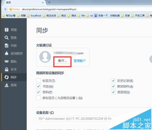Viewport: 152px width, 130px height.
Task: Enable the 标签页(T) sync checkbox
Action: (39, 81)
